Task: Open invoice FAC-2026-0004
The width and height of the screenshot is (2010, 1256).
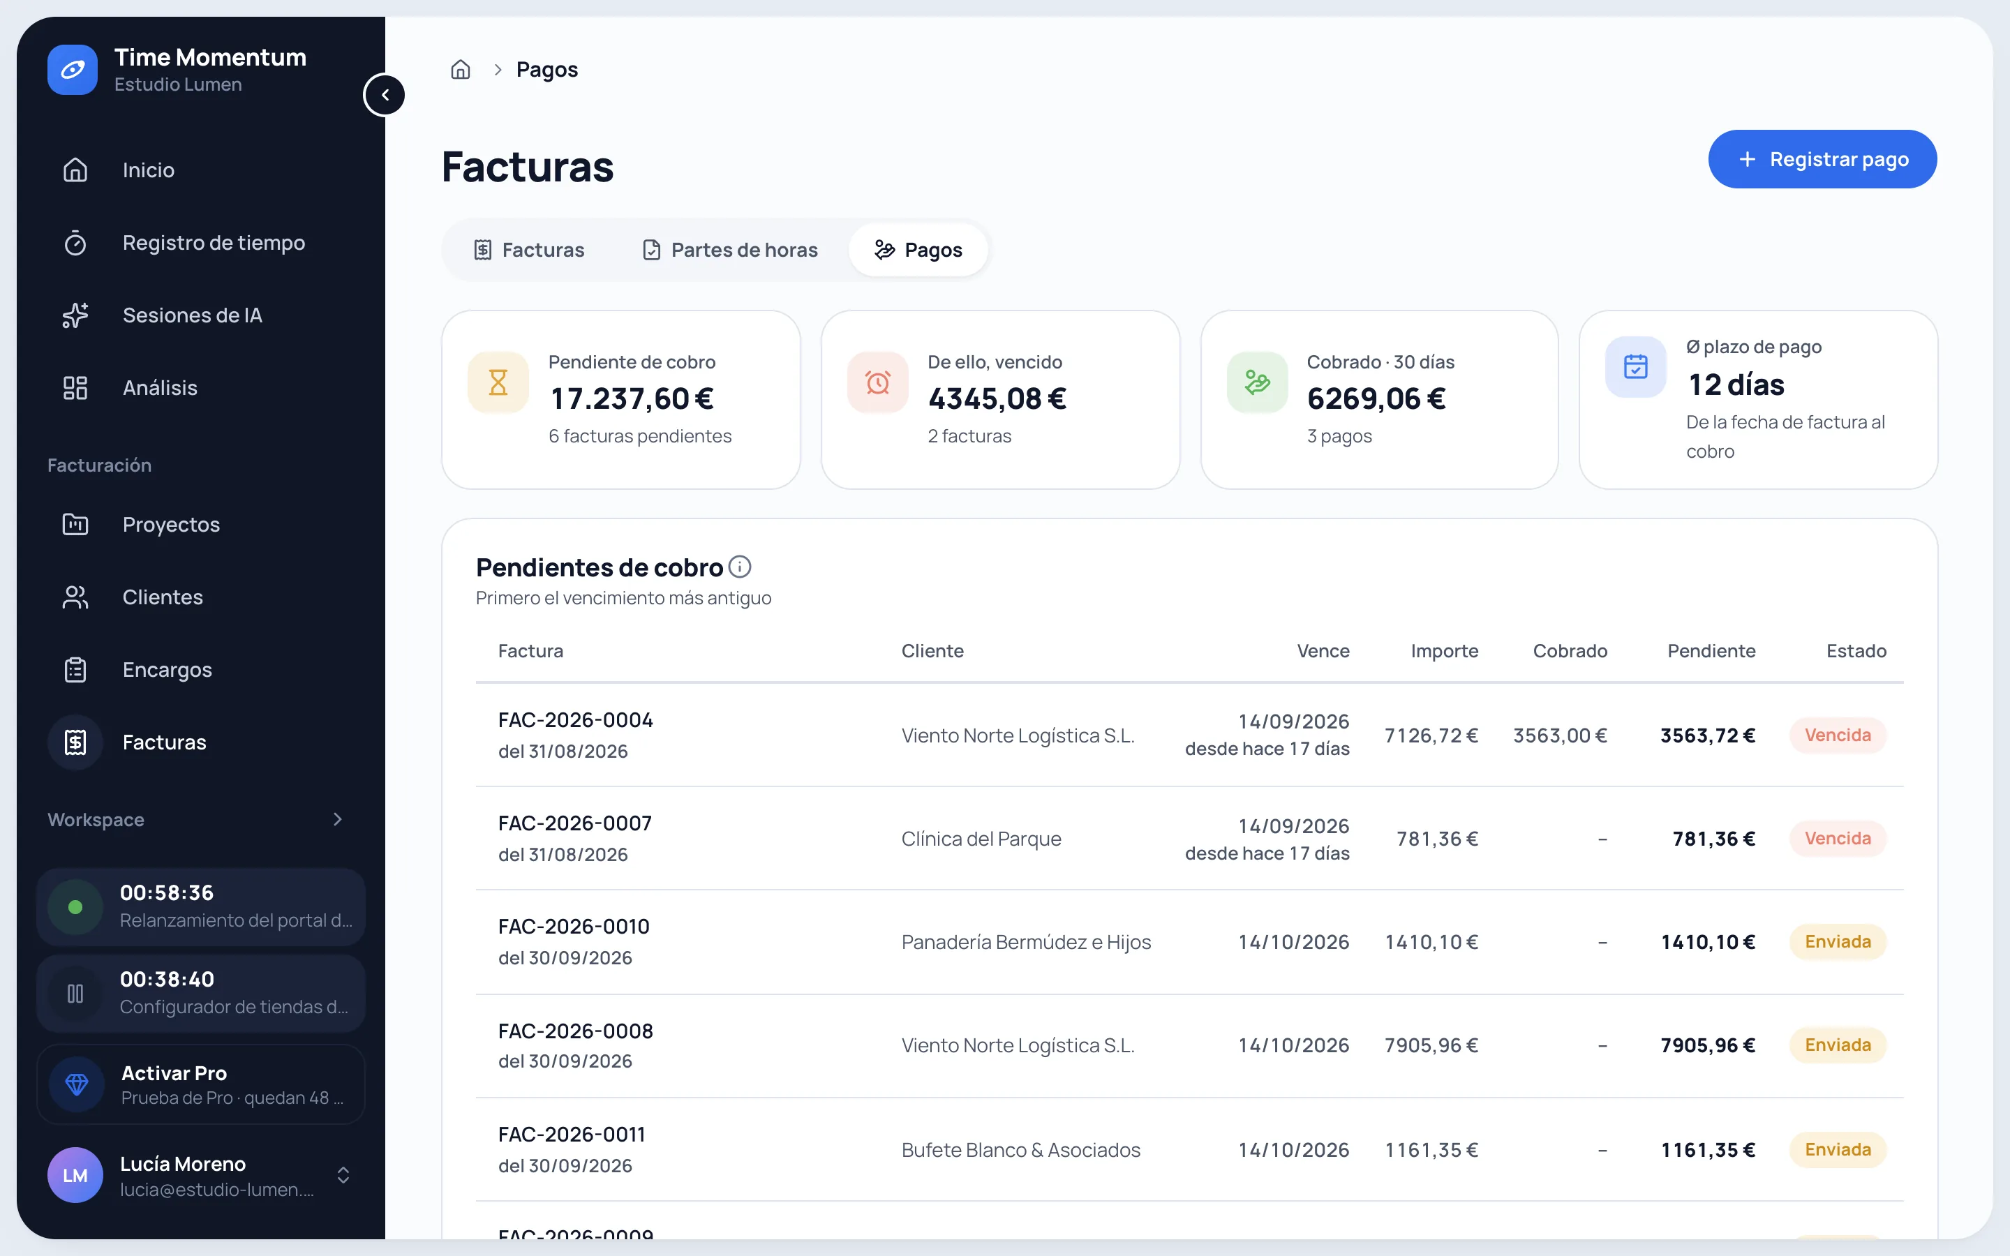Action: point(576,720)
